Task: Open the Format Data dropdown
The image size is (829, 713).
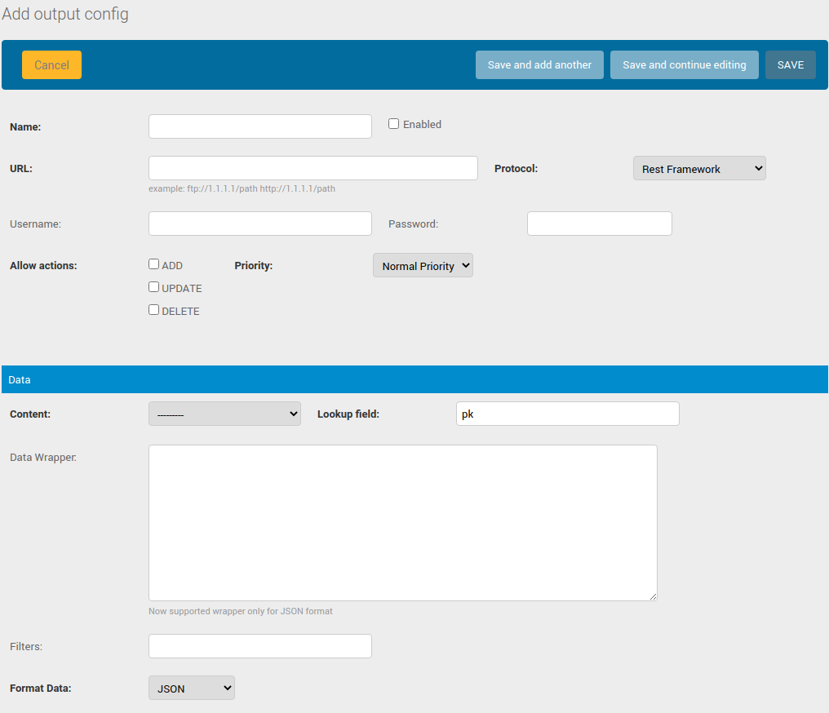Action: click(x=191, y=687)
